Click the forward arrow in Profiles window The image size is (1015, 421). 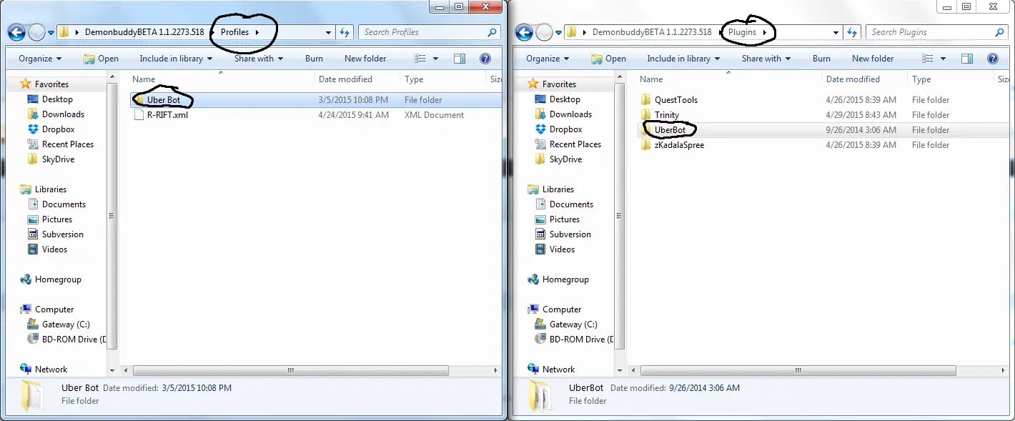[37, 32]
